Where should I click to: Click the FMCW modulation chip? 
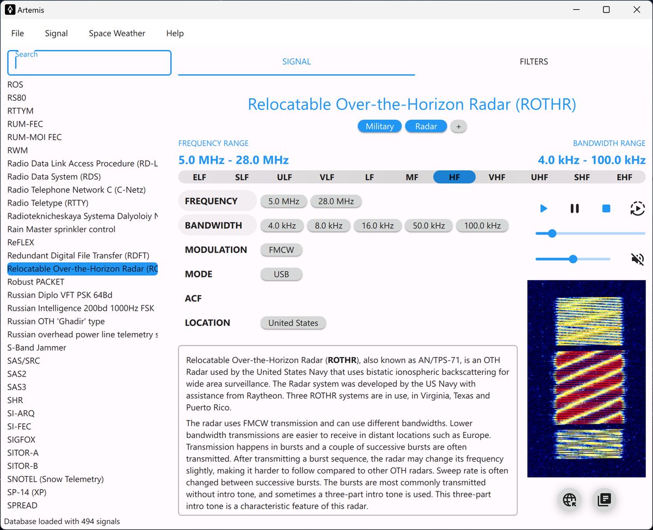[281, 250]
